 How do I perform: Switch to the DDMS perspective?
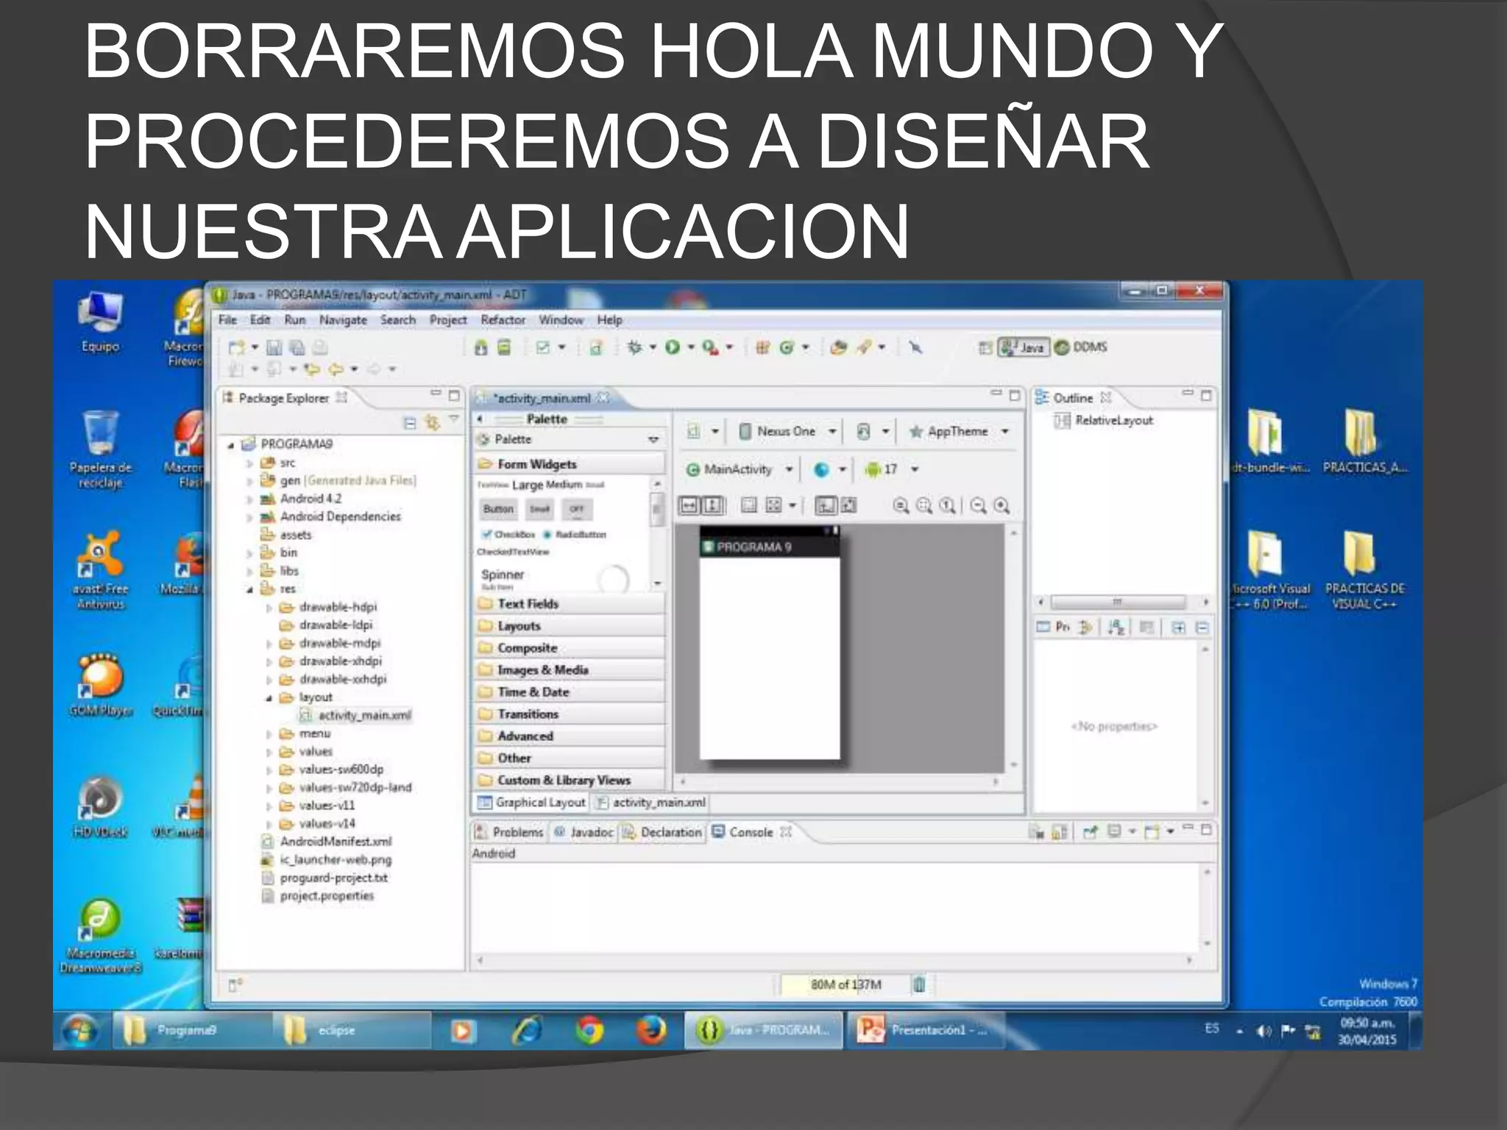(1081, 347)
